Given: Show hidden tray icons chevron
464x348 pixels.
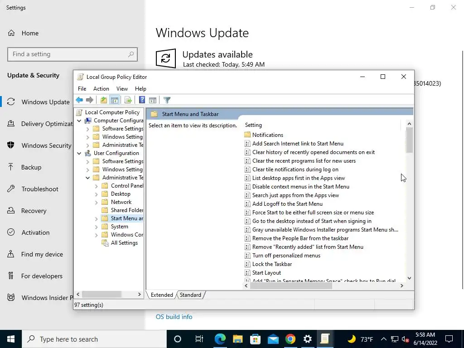Looking at the screenshot, I should click(383, 339).
